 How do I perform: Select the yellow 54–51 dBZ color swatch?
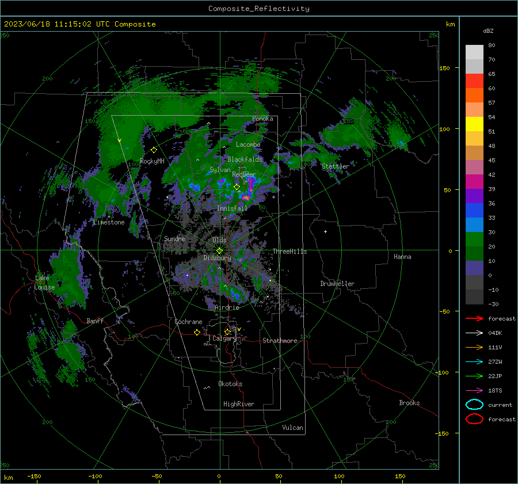click(474, 124)
